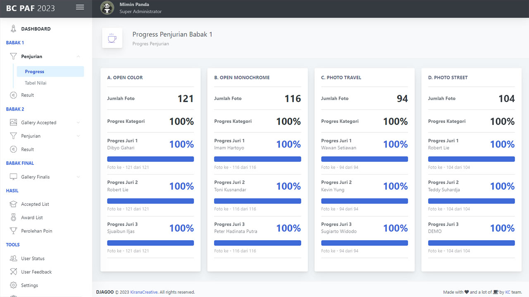The width and height of the screenshot is (529, 297).
Task: Select the Progress menu item
Action: point(35,72)
